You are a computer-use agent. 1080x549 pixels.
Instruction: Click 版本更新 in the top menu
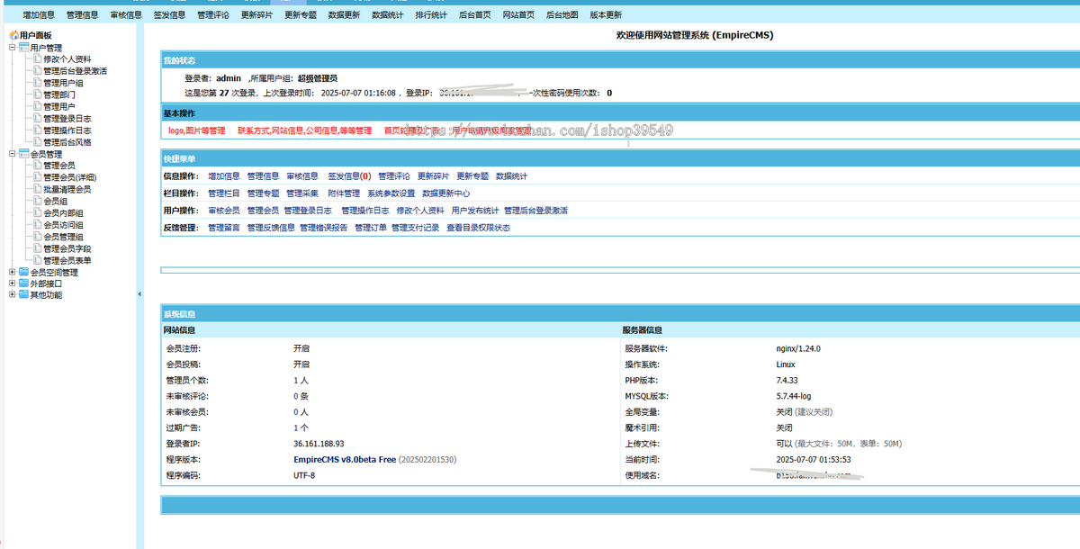click(606, 15)
